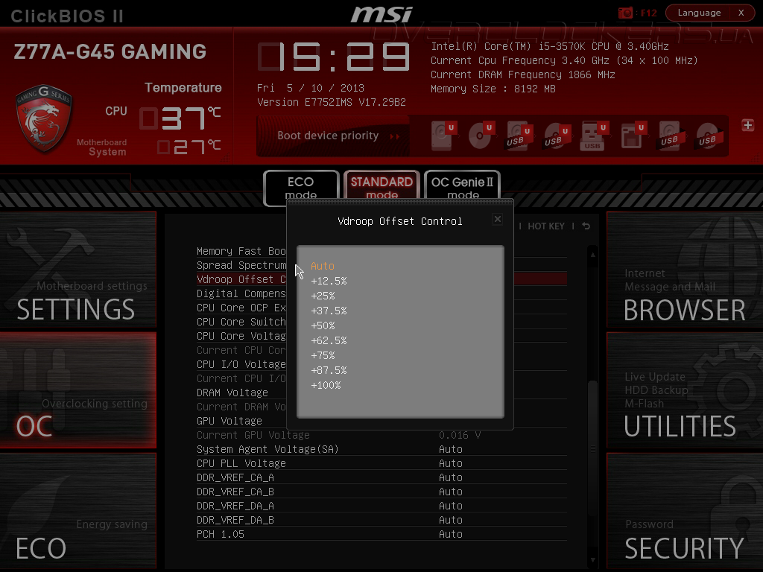Click the MSI Gaming G Series dragon logo
763x572 pixels.
point(44,118)
